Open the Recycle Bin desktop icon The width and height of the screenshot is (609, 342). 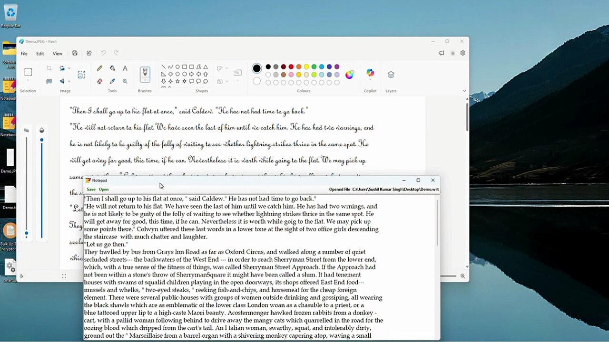(10, 16)
